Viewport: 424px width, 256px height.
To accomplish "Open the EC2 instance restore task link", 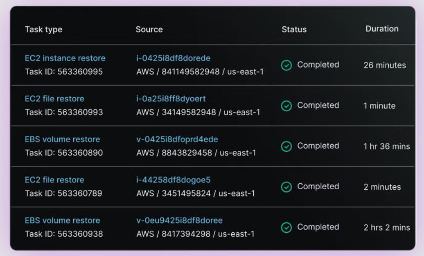I will (x=65, y=58).
